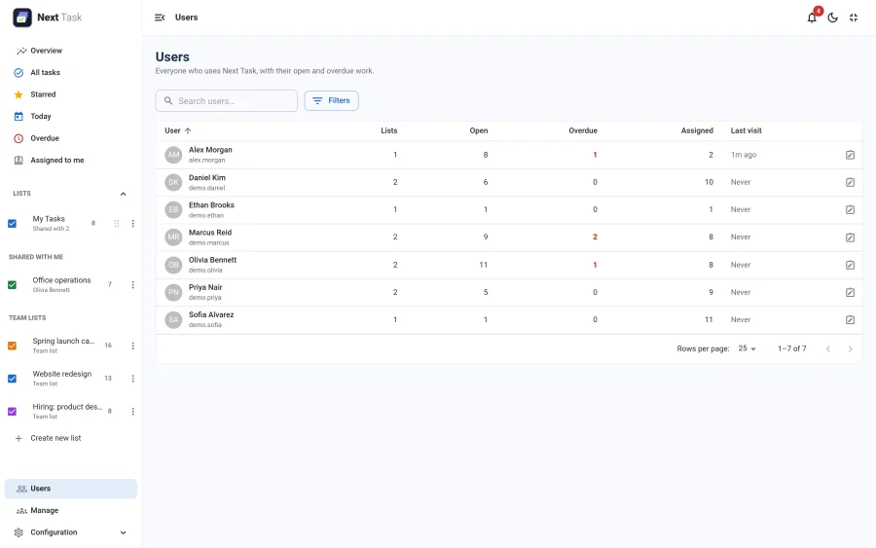
Task: Open the edit icon for Priya Nair
Action: pyautogui.click(x=850, y=292)
